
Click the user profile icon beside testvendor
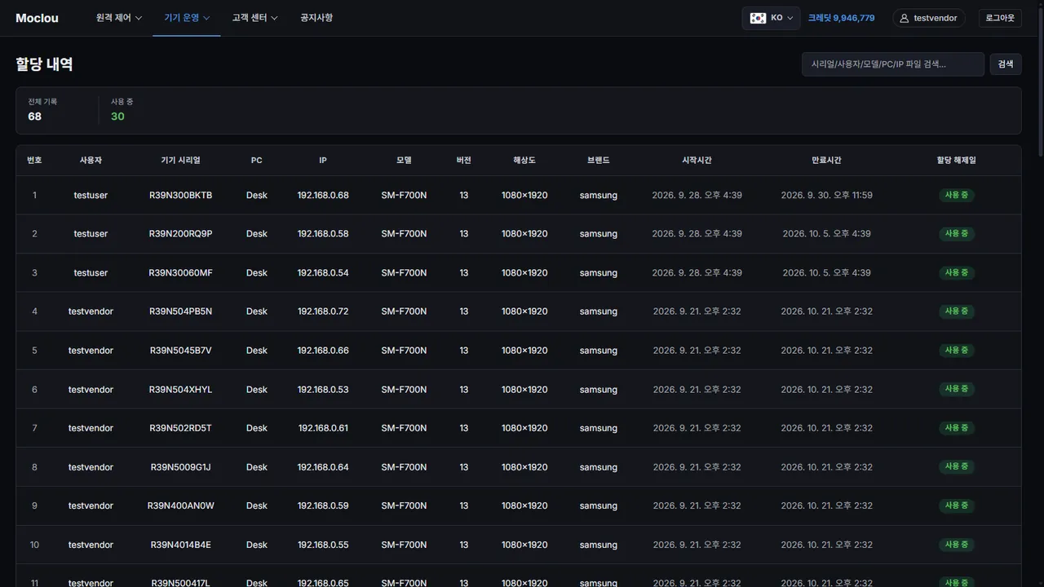pyautogui.click(x=904, y=18)
